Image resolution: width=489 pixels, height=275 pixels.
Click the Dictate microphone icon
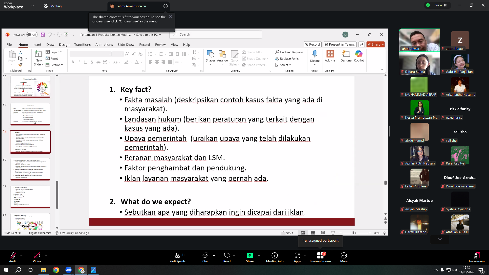pos(315,54)
